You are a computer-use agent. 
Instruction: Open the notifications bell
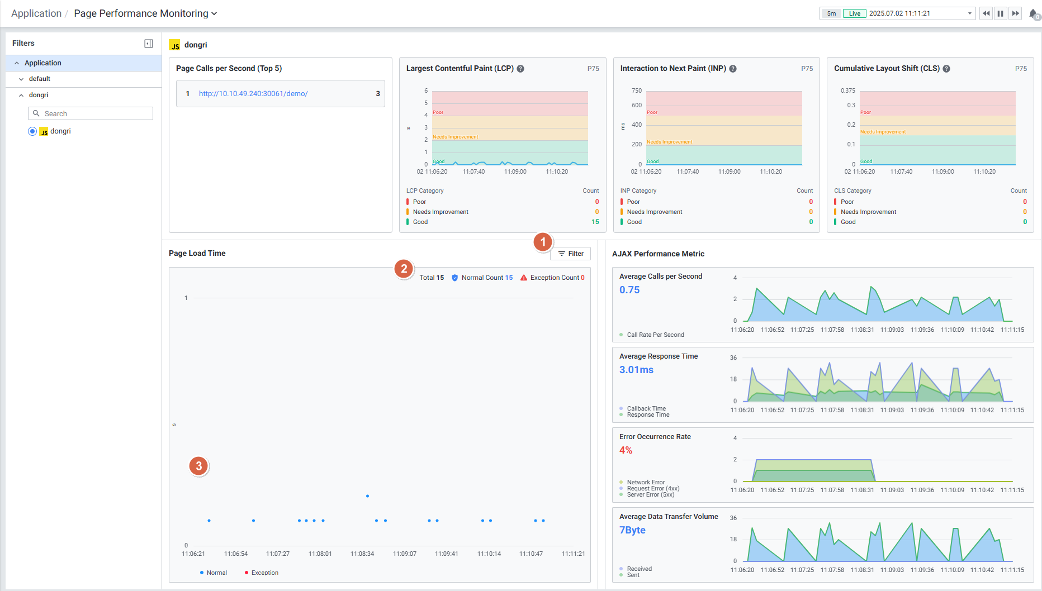(1033, 14)
